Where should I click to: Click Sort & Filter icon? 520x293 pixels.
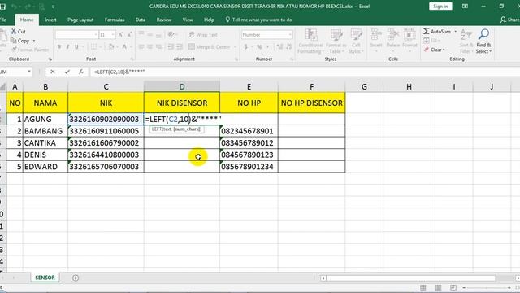tap(466, 34)
